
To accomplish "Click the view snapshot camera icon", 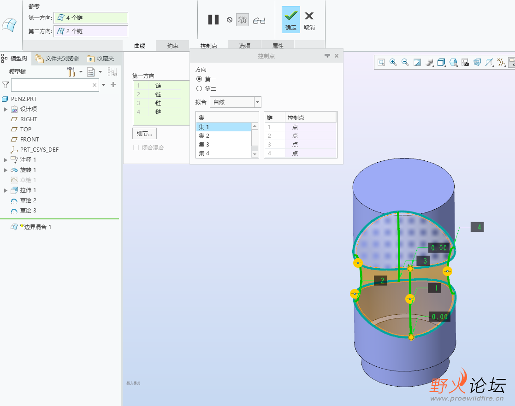I will click(x=465, y=62).
